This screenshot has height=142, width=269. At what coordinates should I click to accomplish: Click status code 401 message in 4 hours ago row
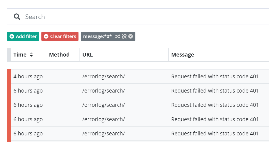(215, 76)
